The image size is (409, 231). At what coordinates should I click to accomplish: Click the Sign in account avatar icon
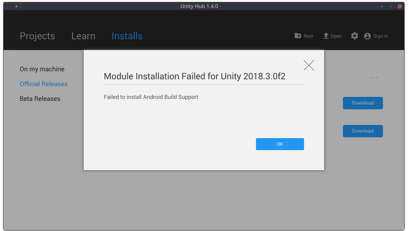pyautogui.click(x=367, y=36)
